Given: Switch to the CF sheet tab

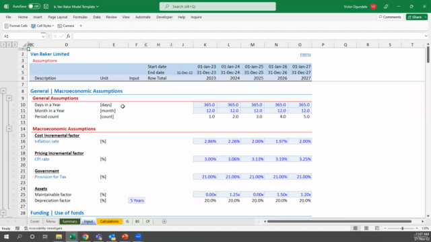Looking at the screenshot, I should click(x=148, y=221).
